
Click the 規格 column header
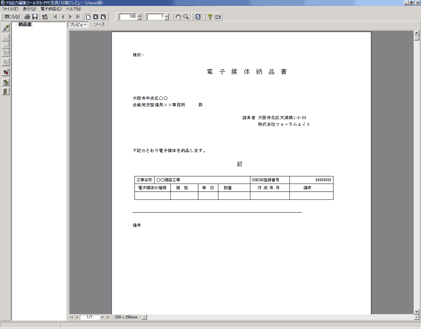pos(184,188)
